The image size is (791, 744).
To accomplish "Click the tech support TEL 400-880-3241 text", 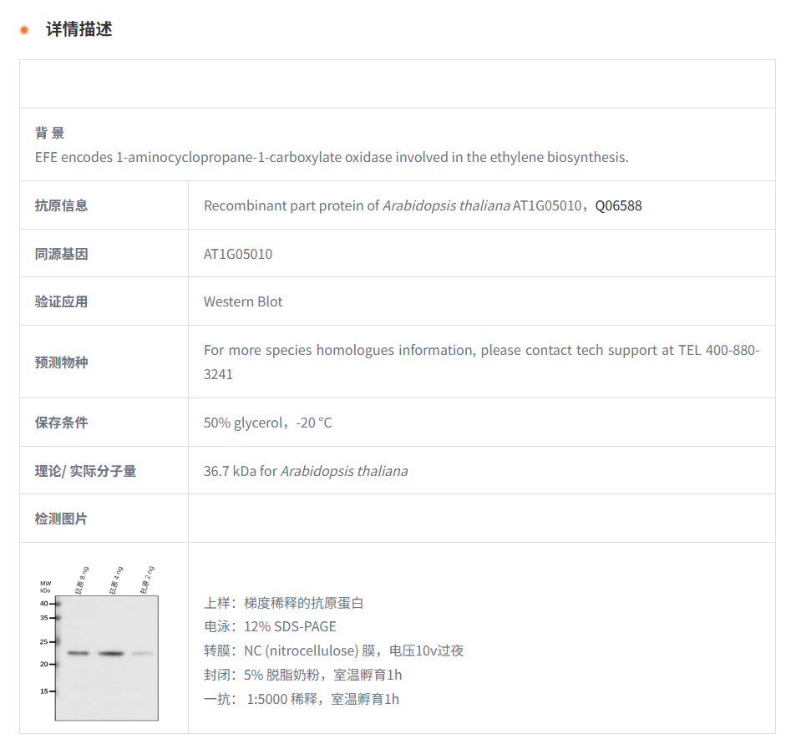I will [481, 362].
